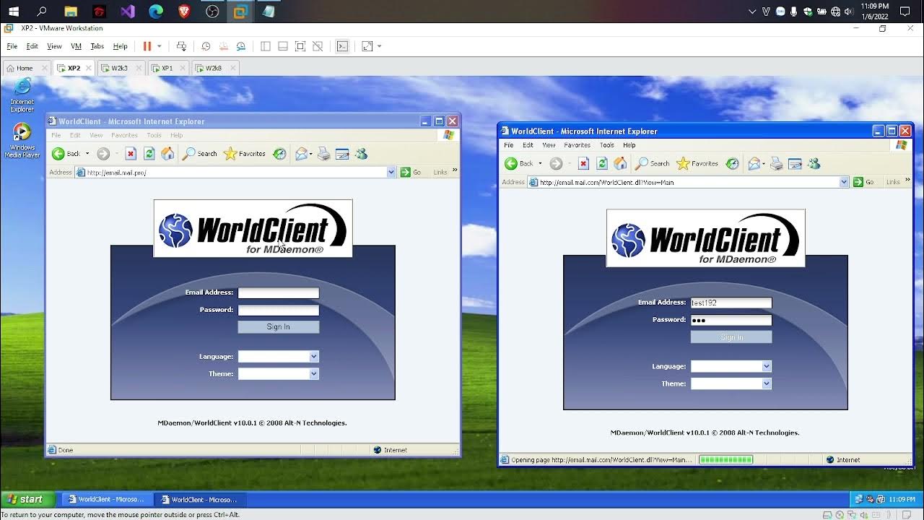
Task: Open Back history dropdown in left IE window
Action: 87,154
